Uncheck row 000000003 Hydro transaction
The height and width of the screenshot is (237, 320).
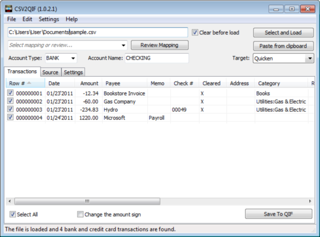(11, 110)
